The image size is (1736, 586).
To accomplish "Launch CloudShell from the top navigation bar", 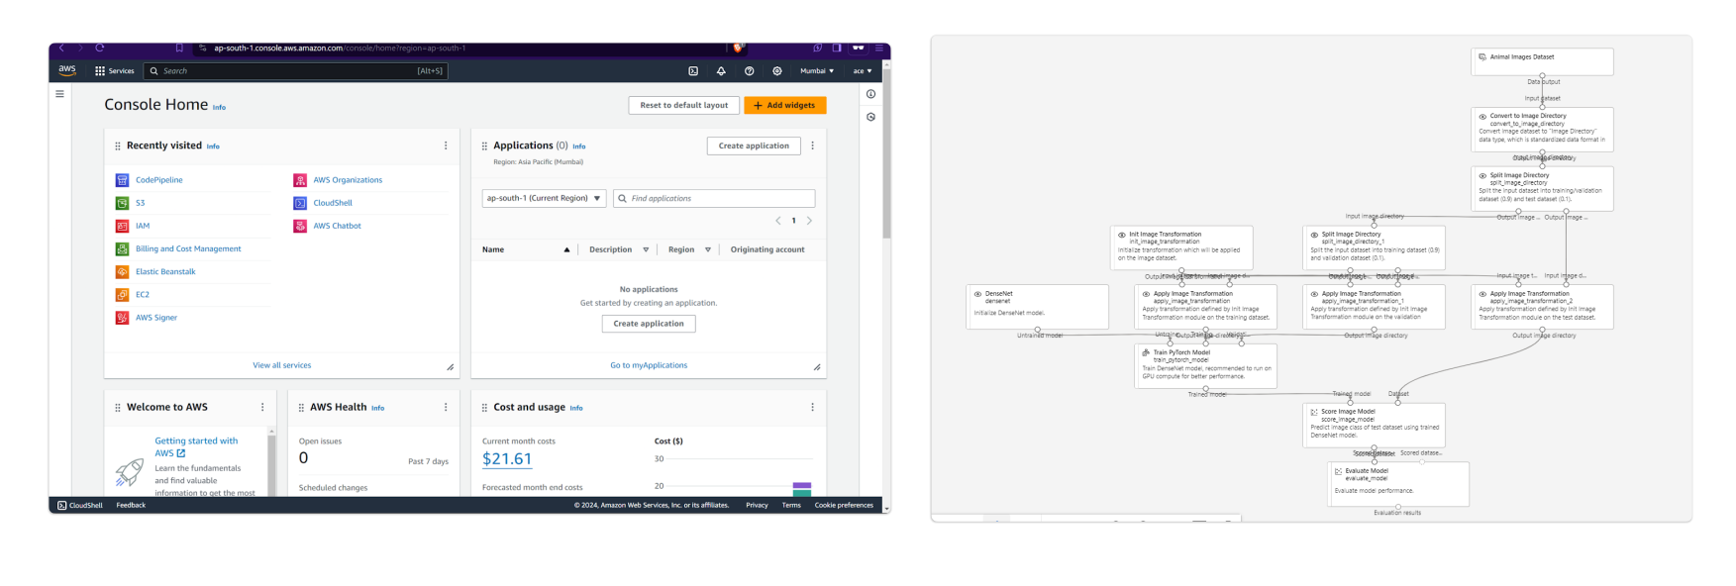I will tap(693, 71).
